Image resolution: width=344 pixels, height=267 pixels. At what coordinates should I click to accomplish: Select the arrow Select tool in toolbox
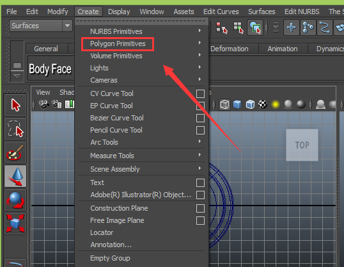[x=15, y=105]
